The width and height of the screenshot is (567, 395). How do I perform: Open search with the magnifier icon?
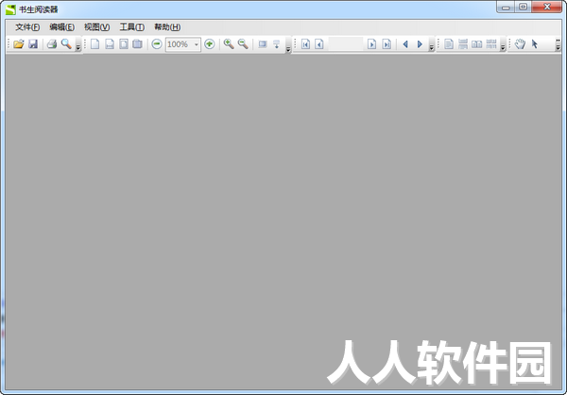tap(66, 44)
